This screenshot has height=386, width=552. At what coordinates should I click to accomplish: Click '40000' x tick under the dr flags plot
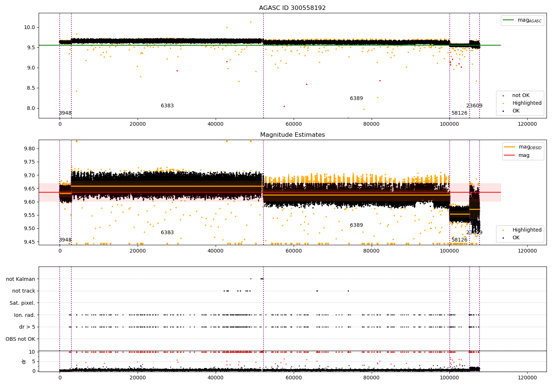pos(215,378)
